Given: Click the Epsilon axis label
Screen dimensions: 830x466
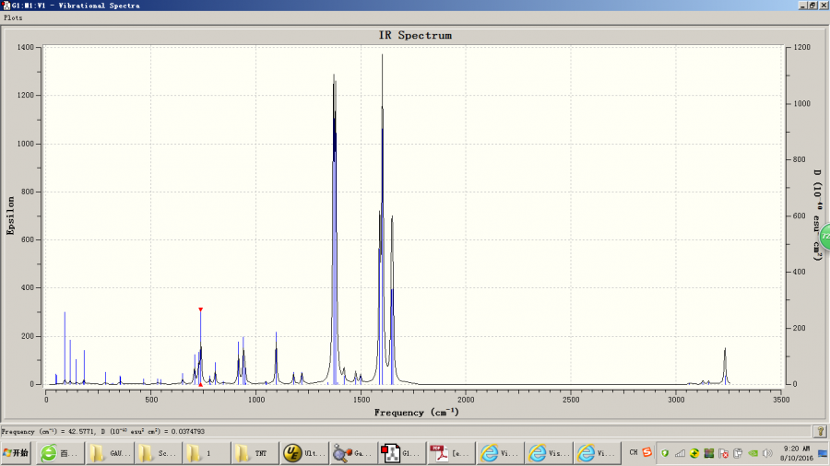Looking at the screenshot, I should coord(10,216).
